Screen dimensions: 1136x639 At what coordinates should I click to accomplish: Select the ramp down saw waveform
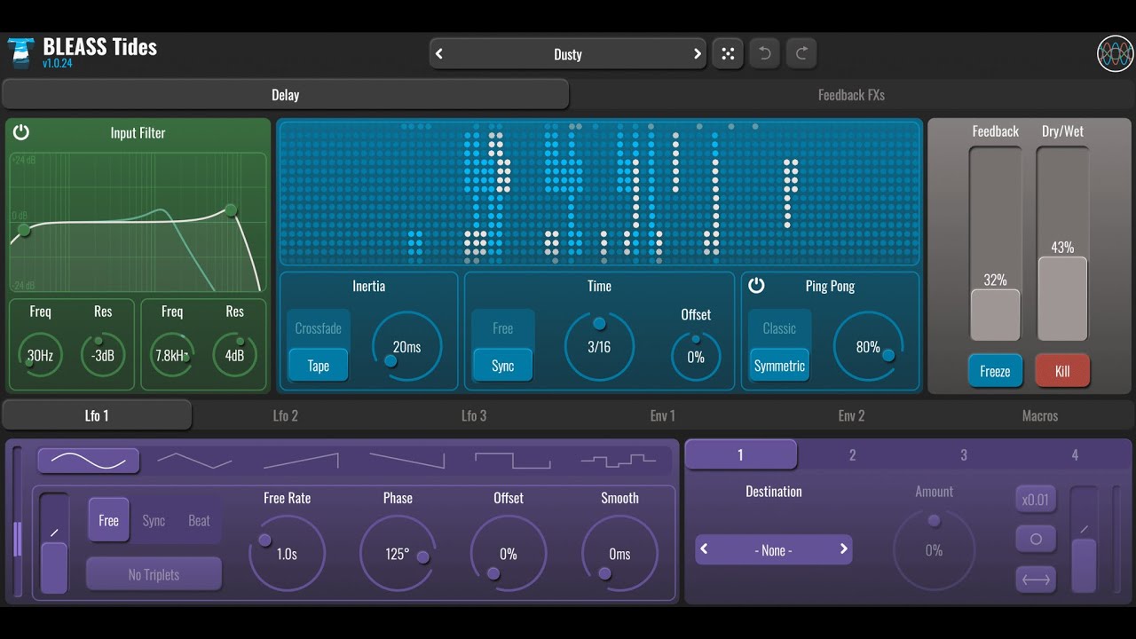coord(406,461)
